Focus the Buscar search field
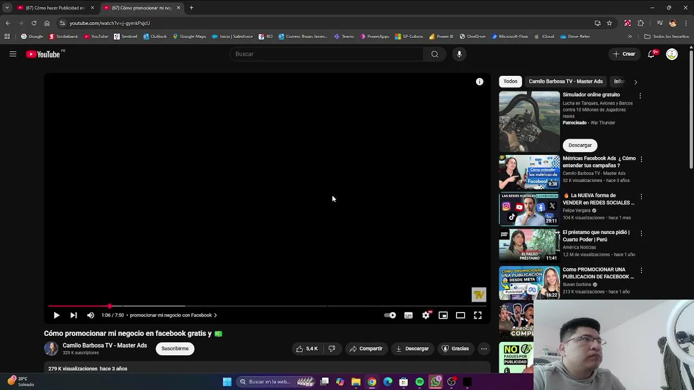The image size is (694, 390). [x=326, y=54]
